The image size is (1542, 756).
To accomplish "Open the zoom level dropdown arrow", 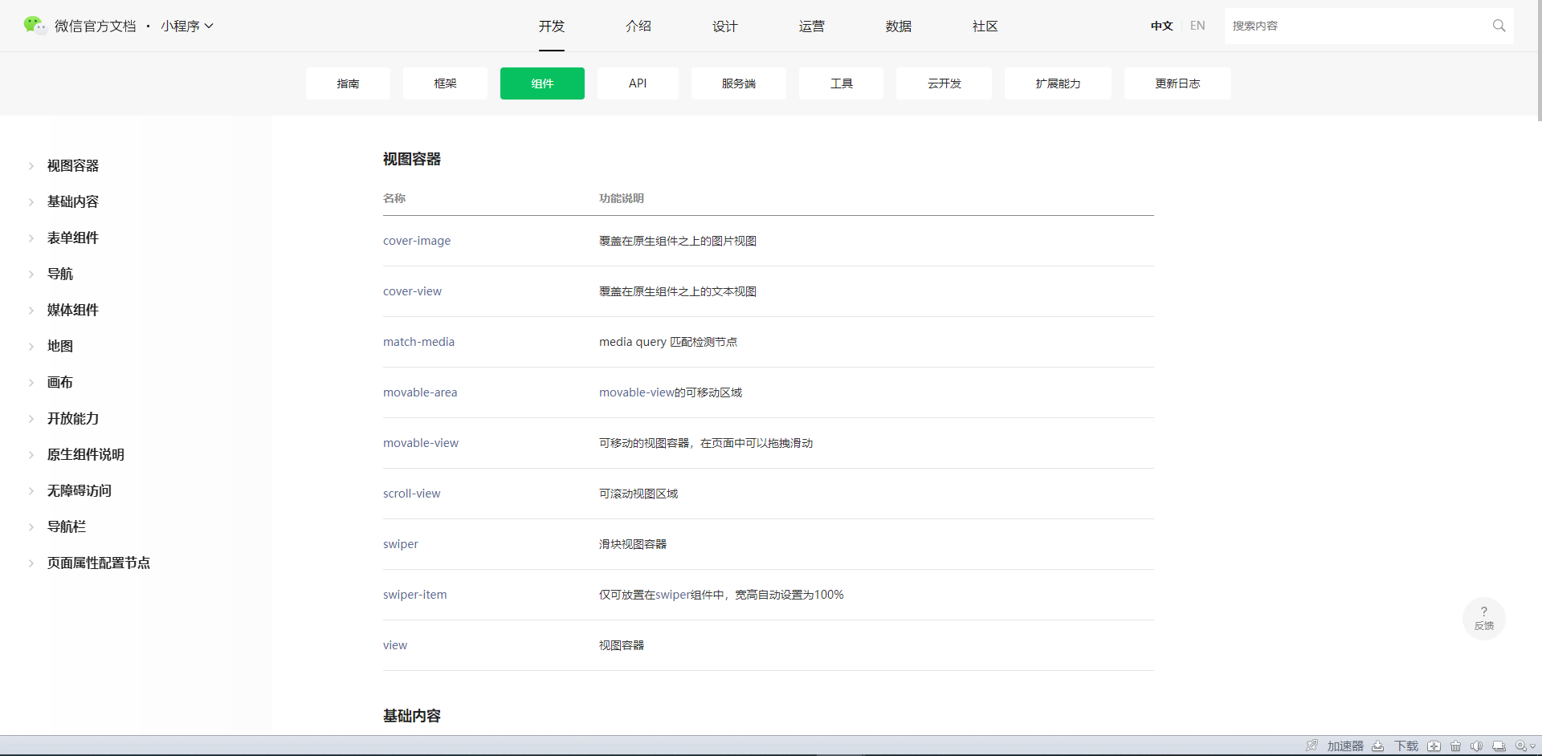I will coord(1533,746).
